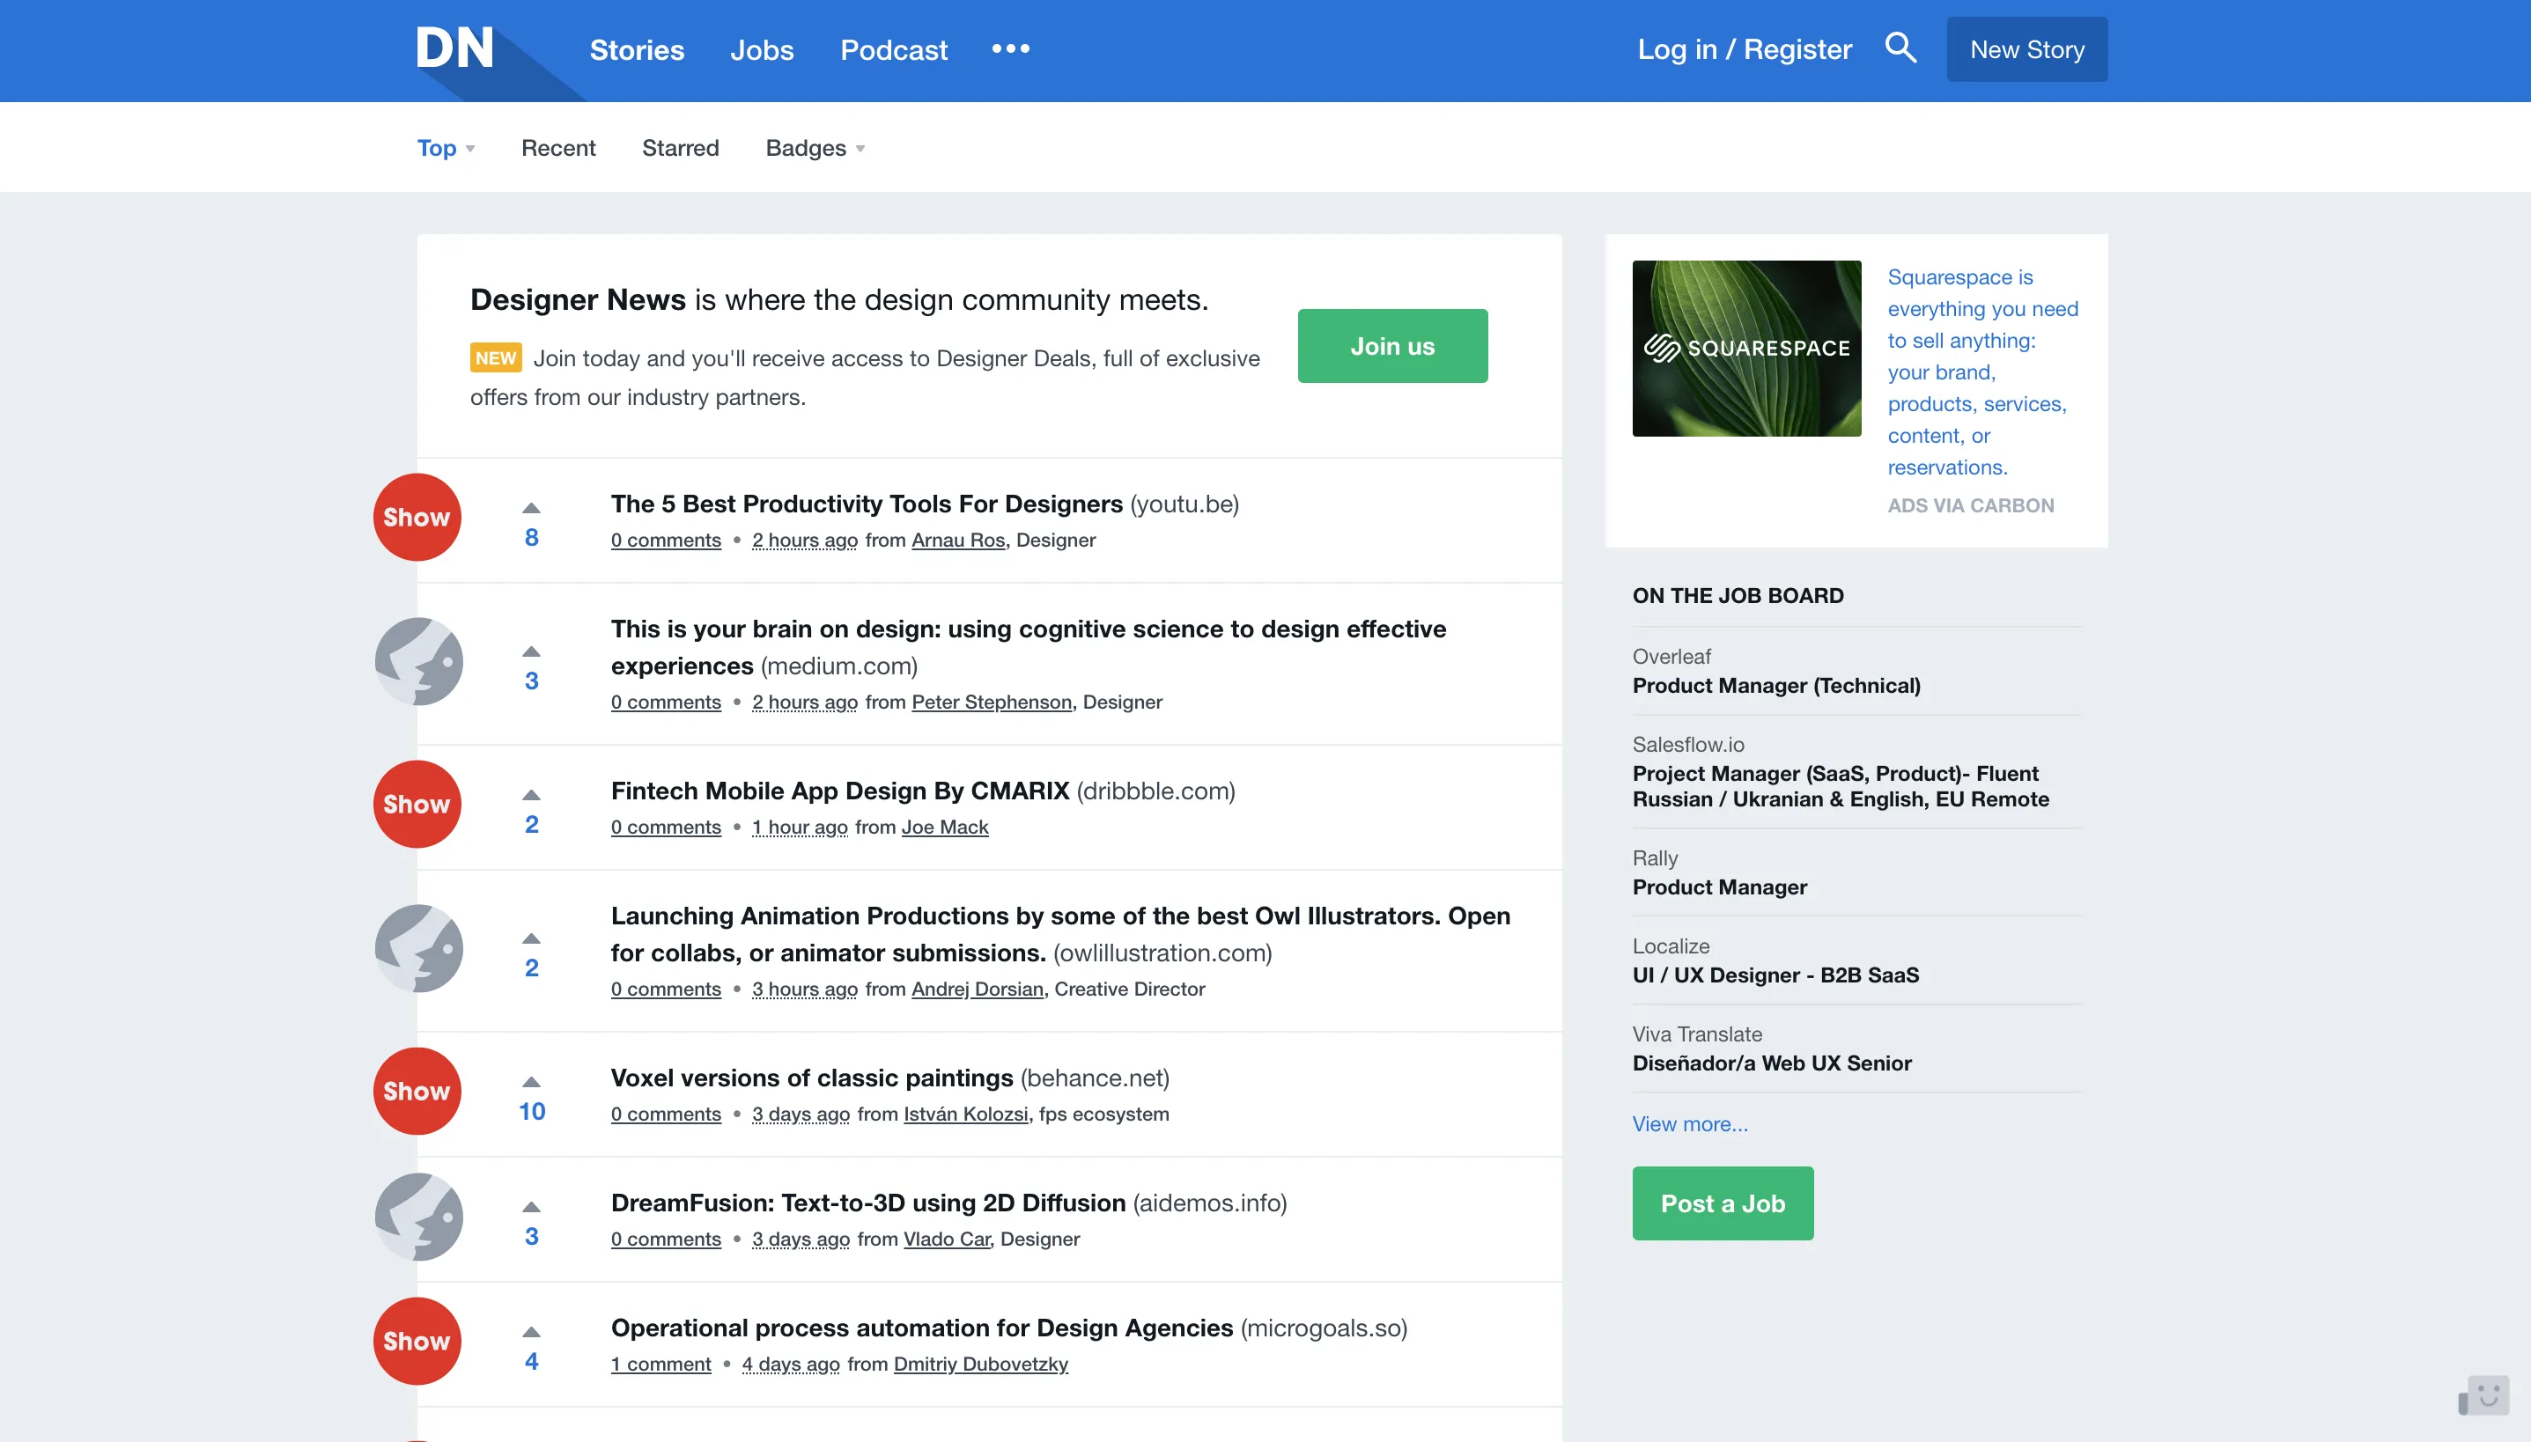2531x1442 pixels.
Task: Open the 1 comment link on Operational process automation
Action: point(660,1363)
